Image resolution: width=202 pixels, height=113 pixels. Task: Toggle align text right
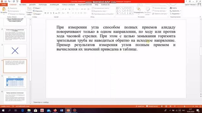(x=79, y=13)
